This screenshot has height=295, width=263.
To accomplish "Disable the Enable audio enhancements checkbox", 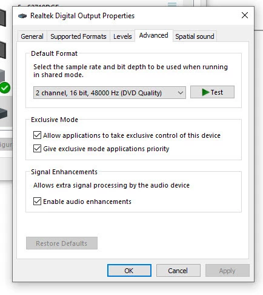I will pyautogui.click(x=37, y=202).
